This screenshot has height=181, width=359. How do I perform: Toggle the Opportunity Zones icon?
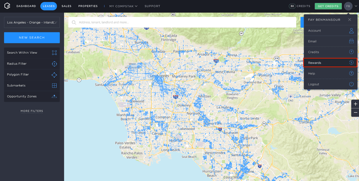tap(54, 96)
